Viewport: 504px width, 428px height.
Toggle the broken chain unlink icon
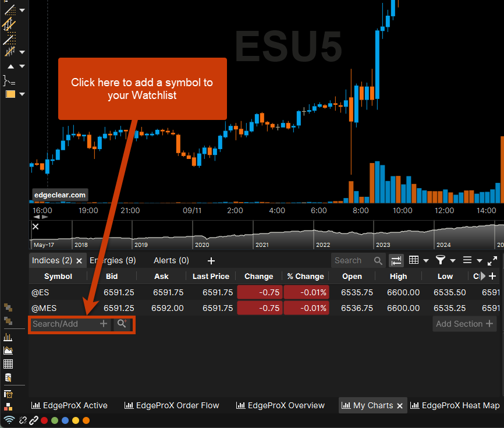click(23, 420)
